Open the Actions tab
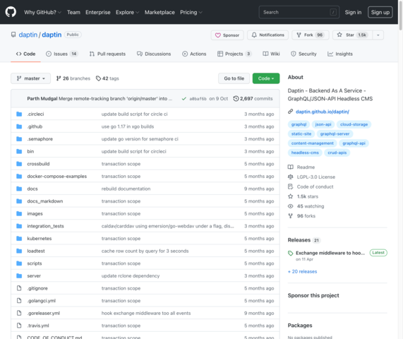403x339 pixels. [194, 54]
